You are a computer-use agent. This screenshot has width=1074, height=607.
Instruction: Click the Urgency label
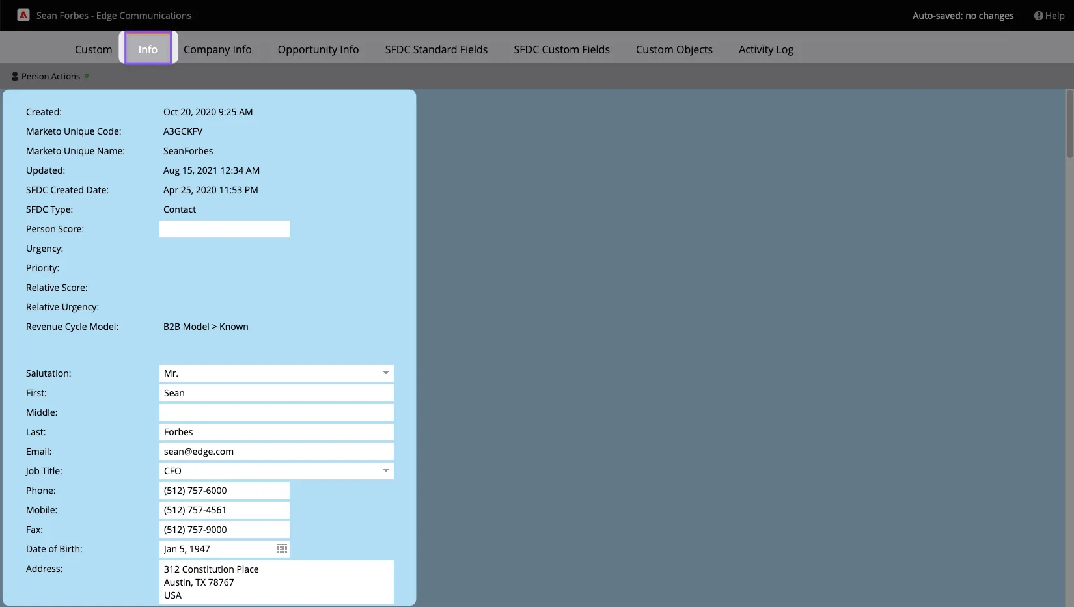(x=44, y=249)
